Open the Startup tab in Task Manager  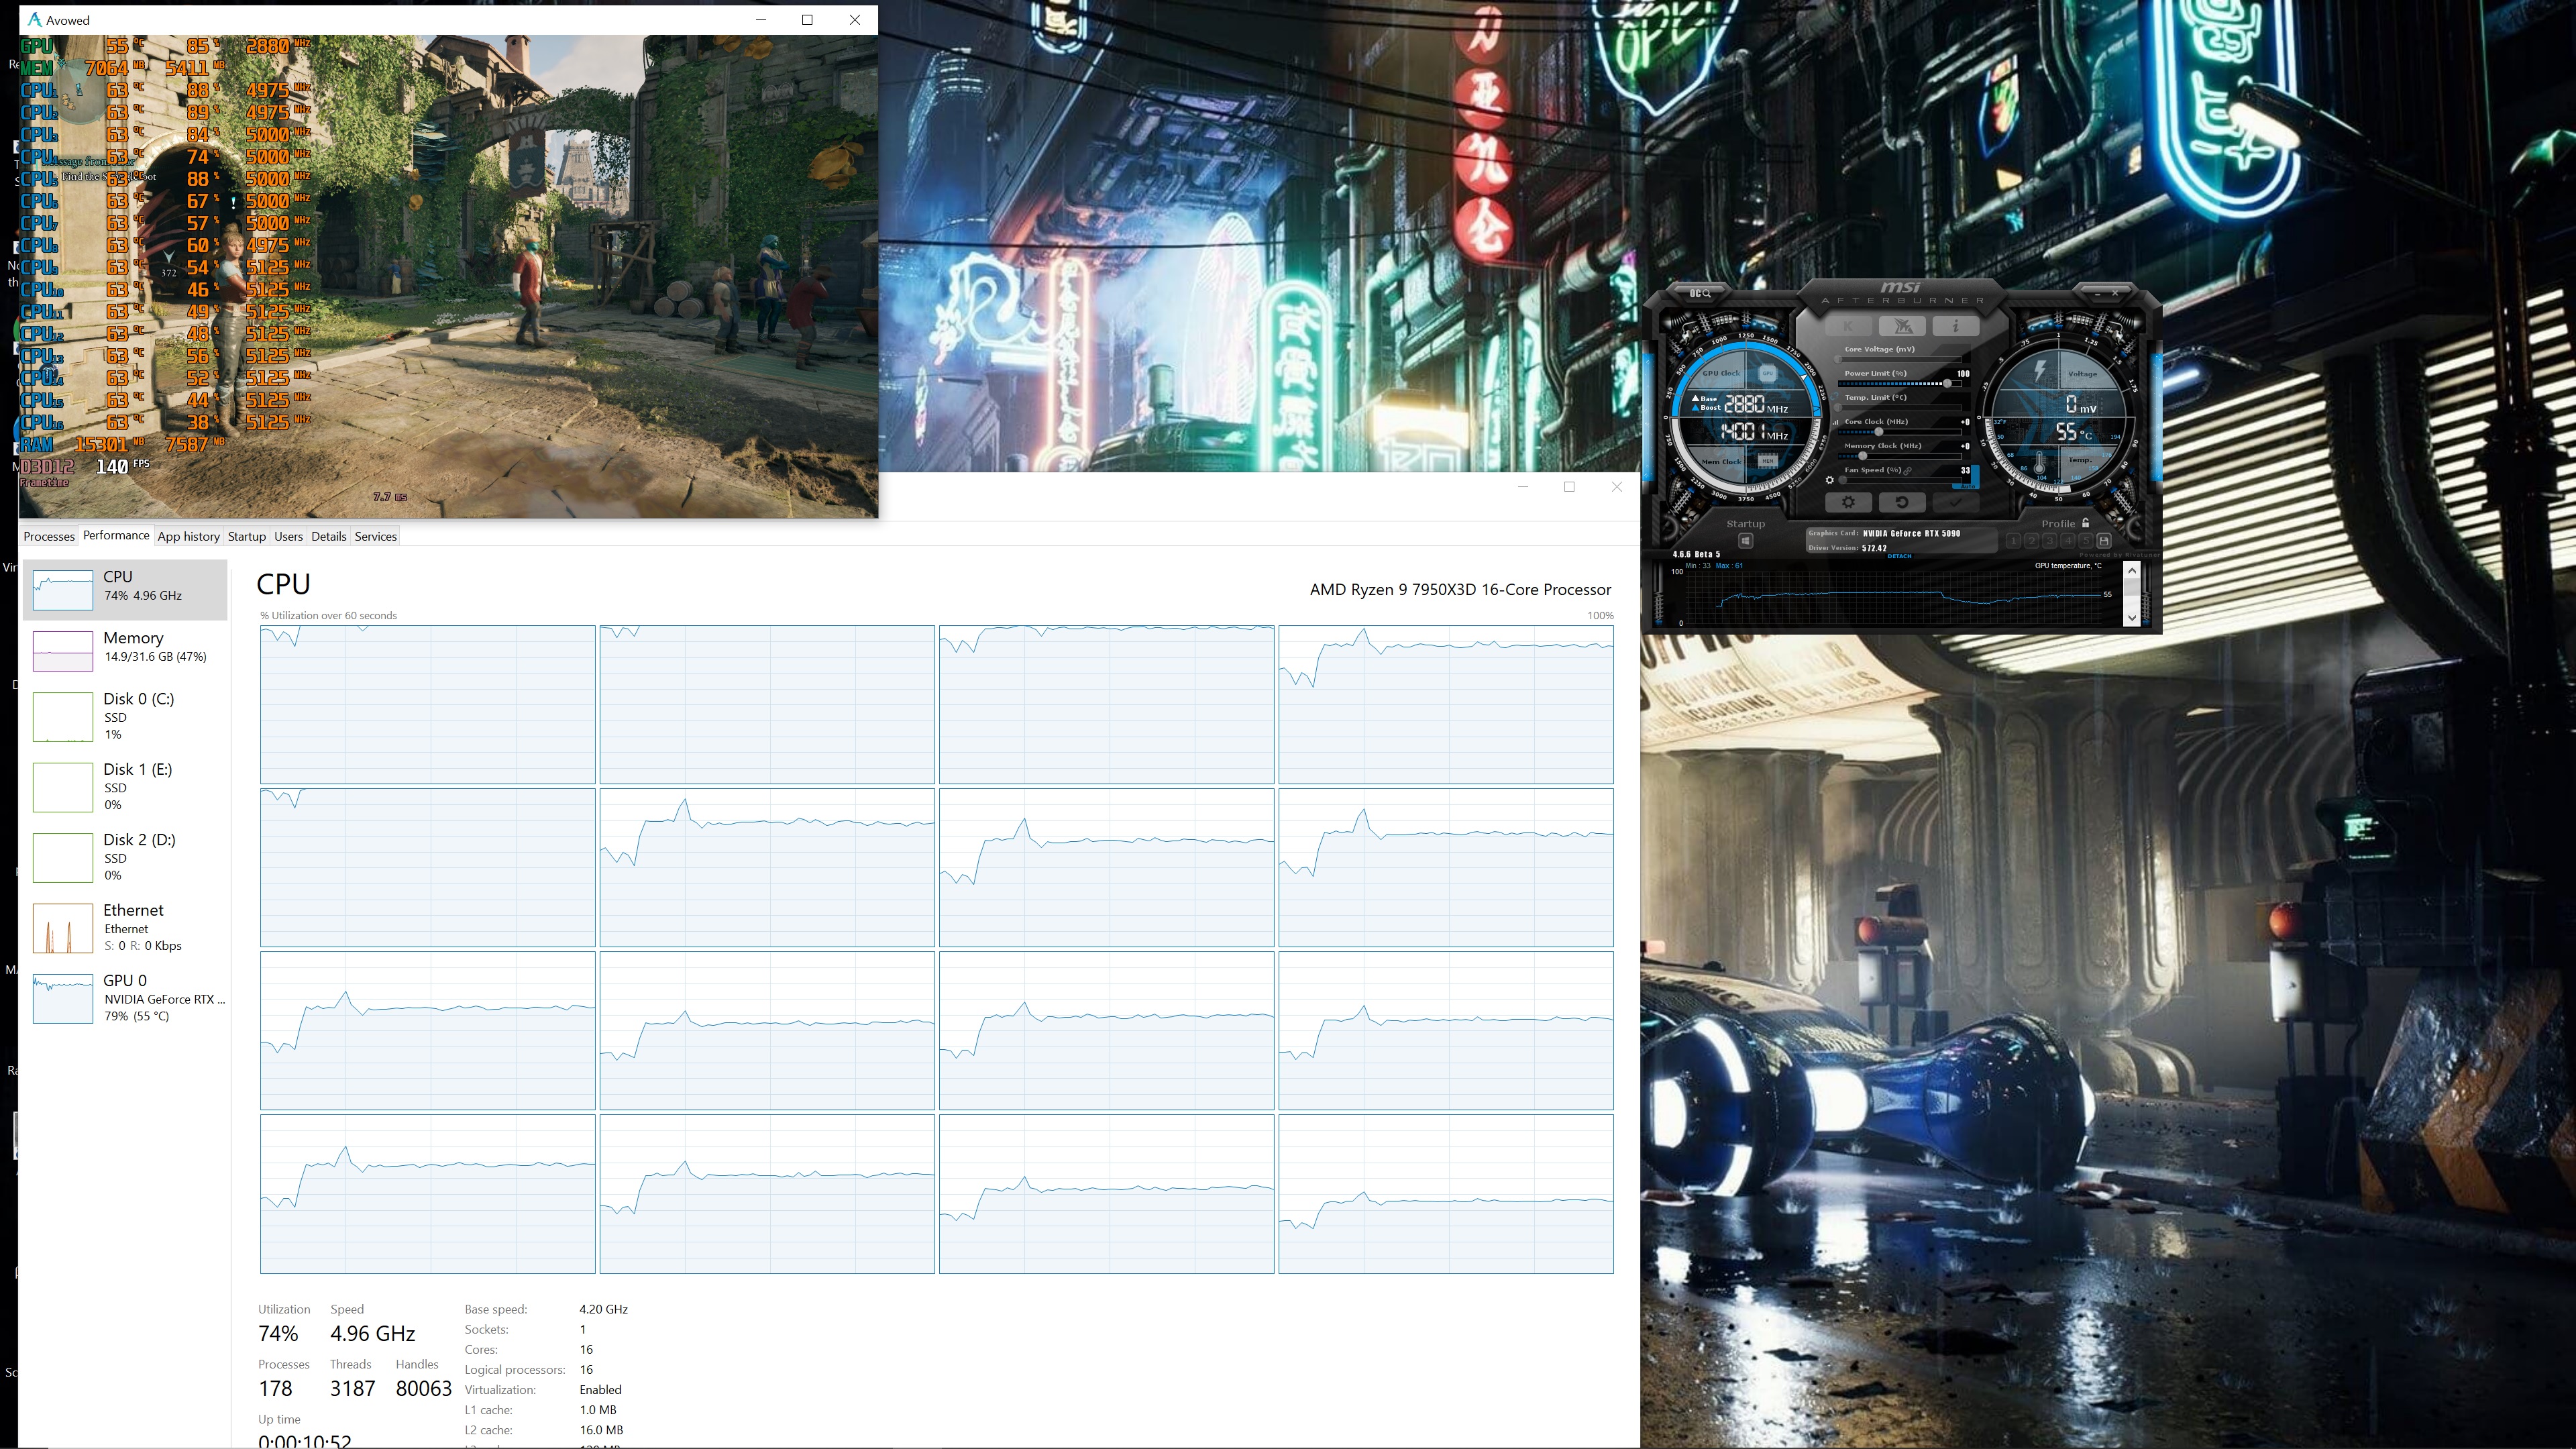246,536
